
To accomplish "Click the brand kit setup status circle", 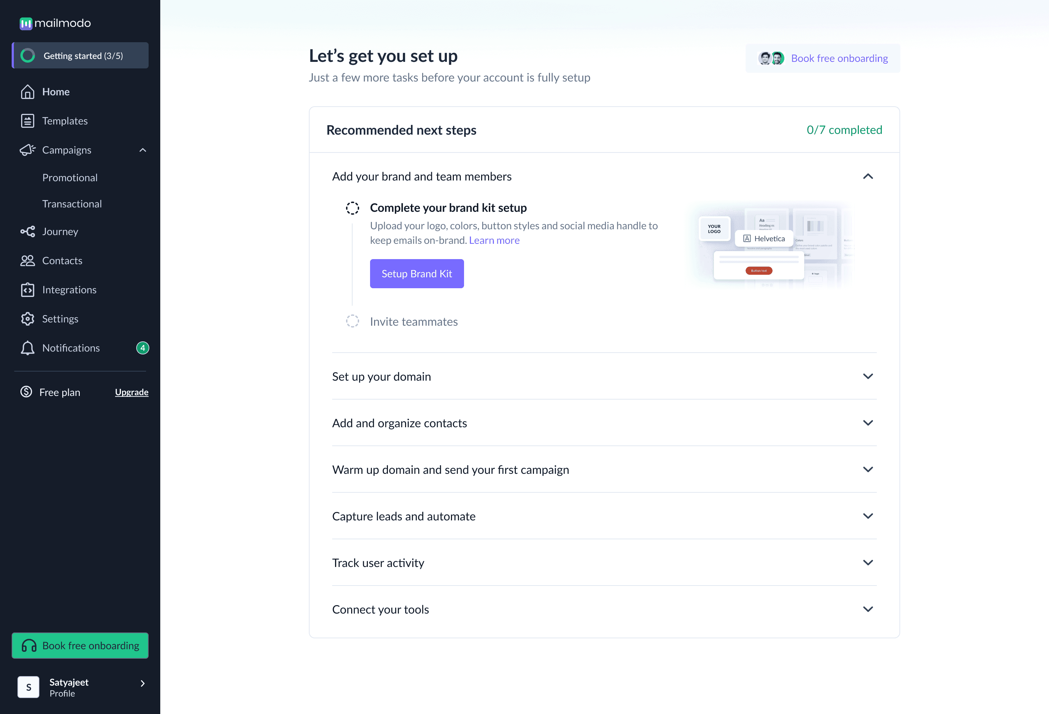I will [353, 208].
